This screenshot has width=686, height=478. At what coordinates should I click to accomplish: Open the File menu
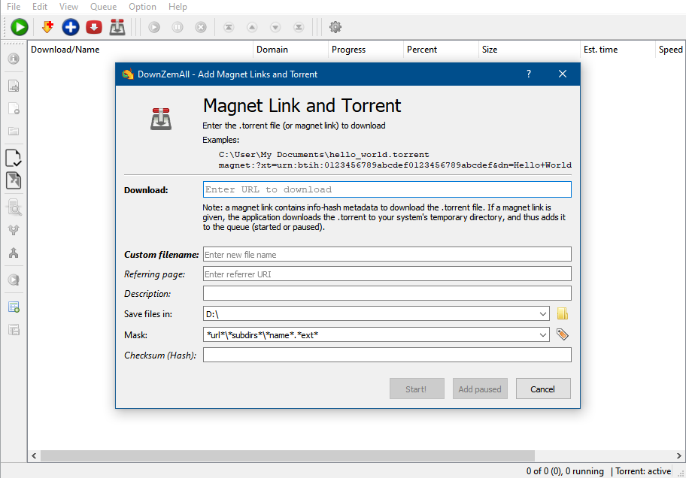[14, 7]
